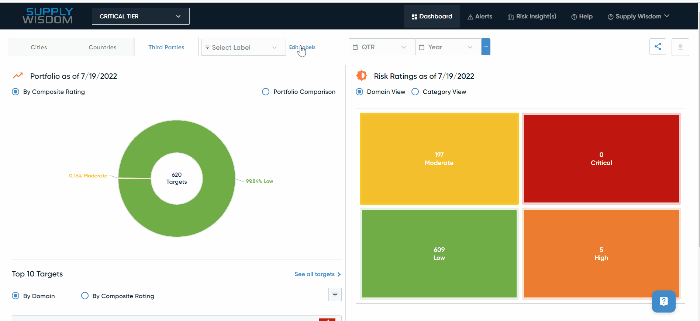Open the Select Label dropdown

243,47
